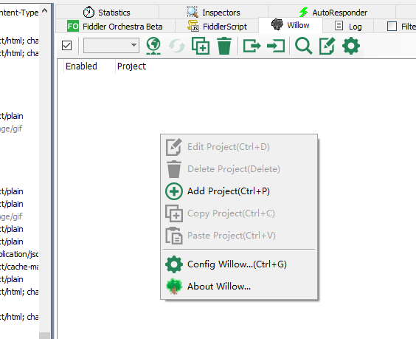Click the copy project toolbar icon
The height and width of the screenshot is (339, 416).
[201, 46]
